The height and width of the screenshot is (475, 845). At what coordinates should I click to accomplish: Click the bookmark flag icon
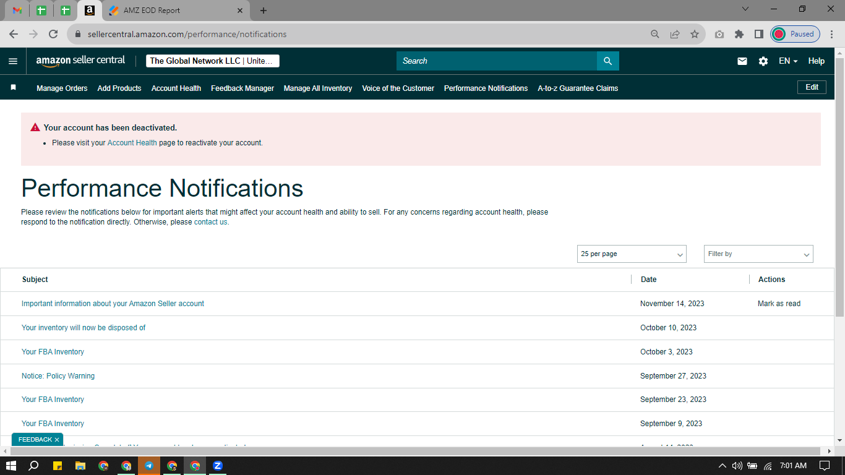pyautogui.click(x=13, y=88)
